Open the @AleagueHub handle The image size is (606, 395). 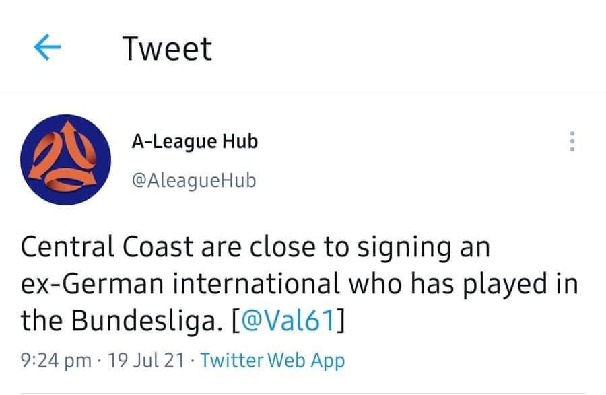coord(194,180)
